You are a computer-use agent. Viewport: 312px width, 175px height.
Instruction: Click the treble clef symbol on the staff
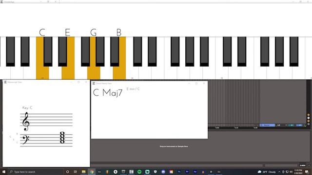[26, 122]
